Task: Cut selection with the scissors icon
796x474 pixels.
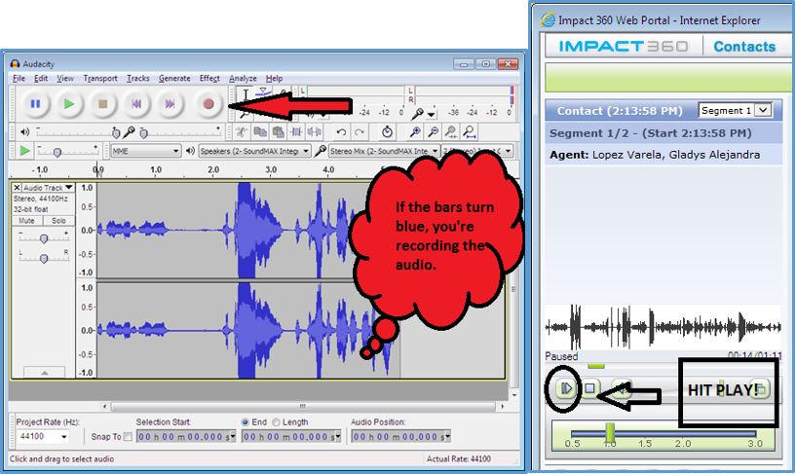Action: tap(242, 132)
